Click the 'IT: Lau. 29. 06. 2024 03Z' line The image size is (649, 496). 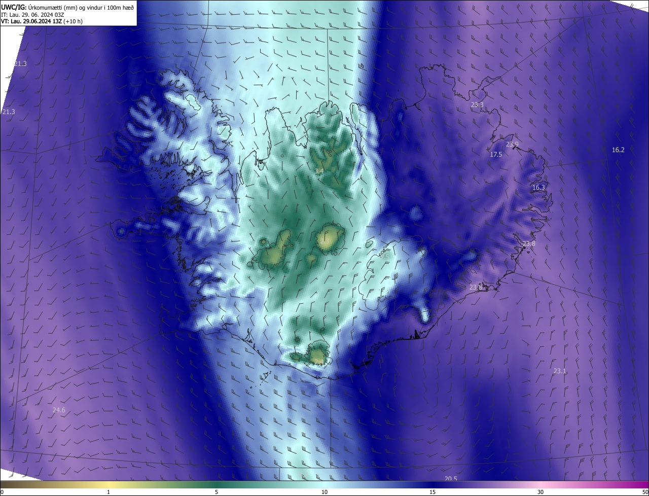(x=32, y=14)
